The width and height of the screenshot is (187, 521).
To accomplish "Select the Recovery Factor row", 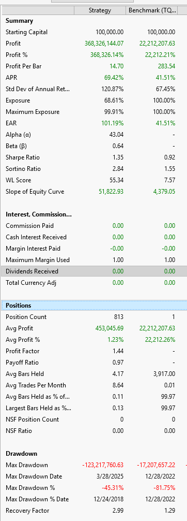I will pos(94,510).
